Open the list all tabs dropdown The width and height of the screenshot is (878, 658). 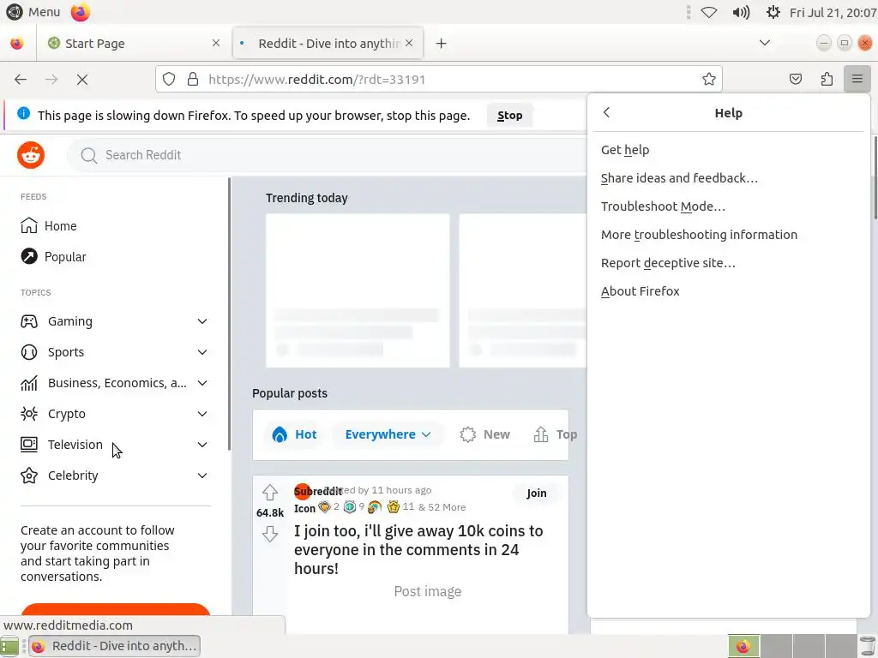tap(764, 43)
